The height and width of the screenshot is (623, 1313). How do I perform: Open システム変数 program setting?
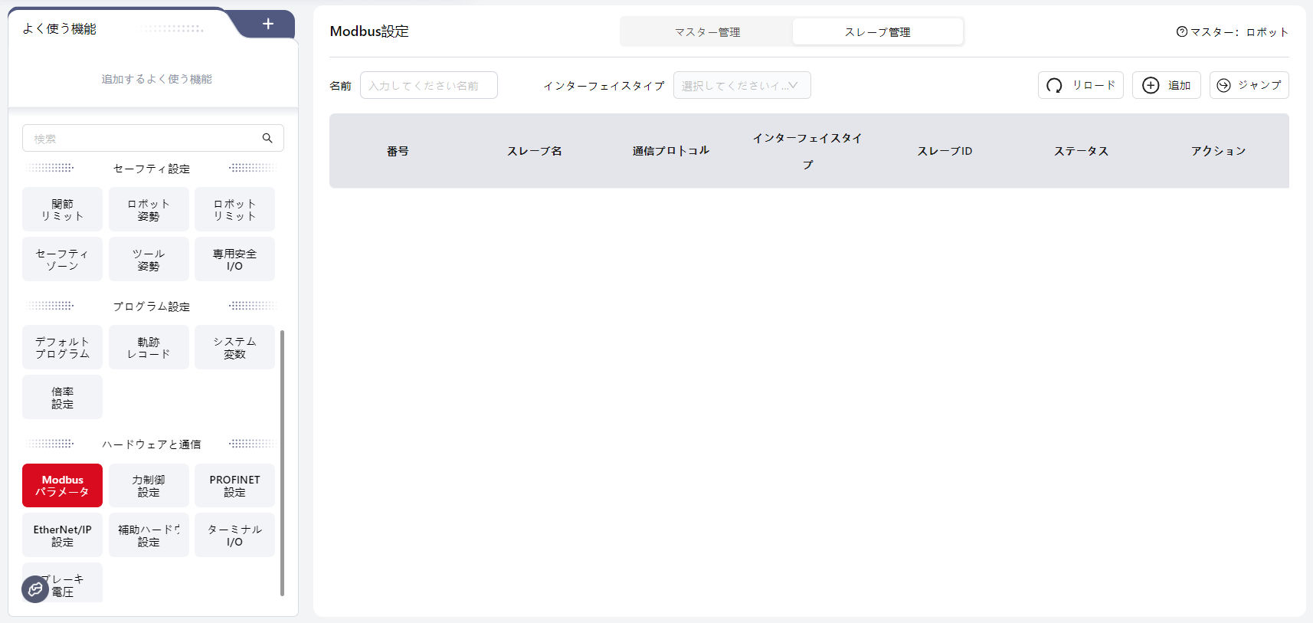[234, 347]
